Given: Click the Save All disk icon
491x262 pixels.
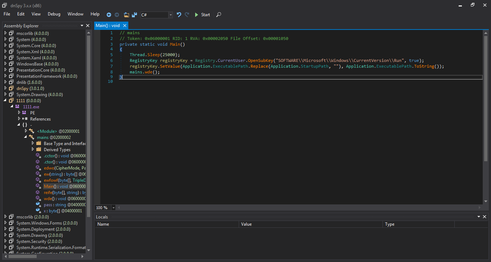Looking at the screenshot, I should click(134, 15).
